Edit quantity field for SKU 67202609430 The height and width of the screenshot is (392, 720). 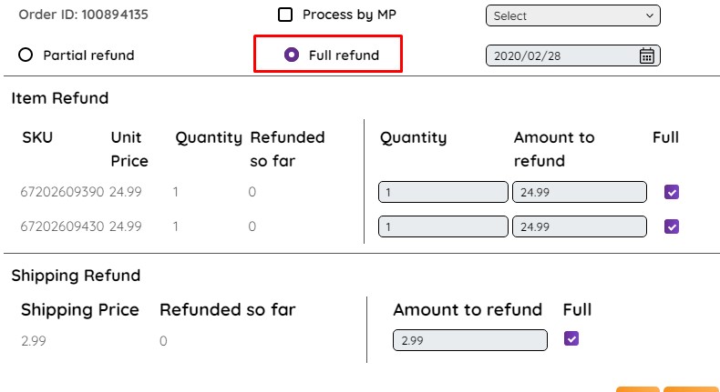[443, 226]
